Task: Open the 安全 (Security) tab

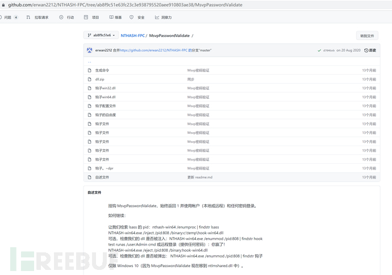Action: click(x=137, y=17)
